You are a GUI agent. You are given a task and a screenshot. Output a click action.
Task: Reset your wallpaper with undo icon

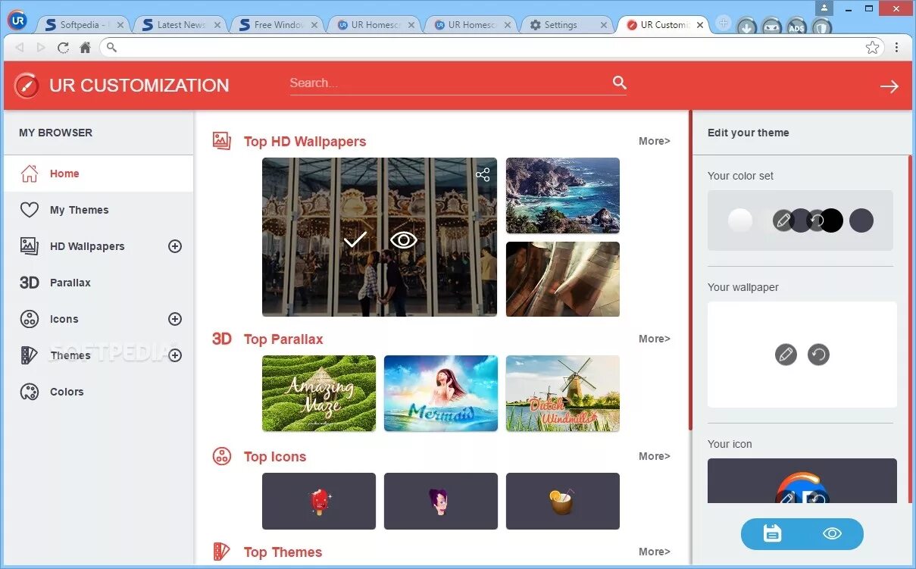(818, 355)
